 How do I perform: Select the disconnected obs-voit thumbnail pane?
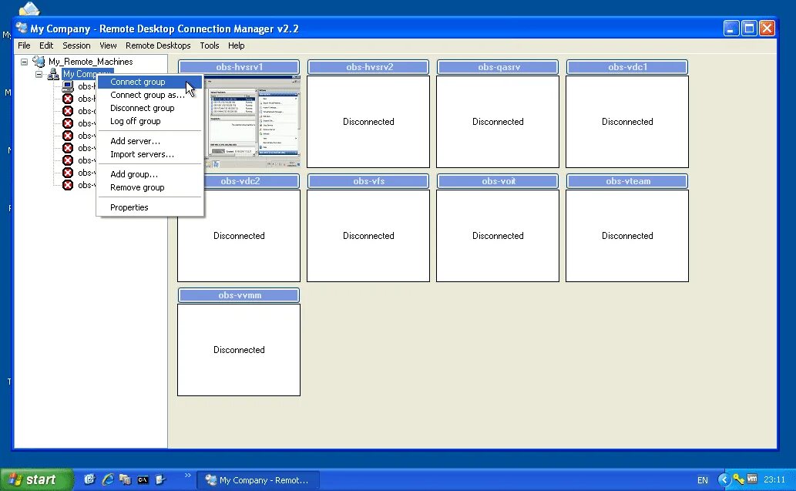click(x=498, y=236)
